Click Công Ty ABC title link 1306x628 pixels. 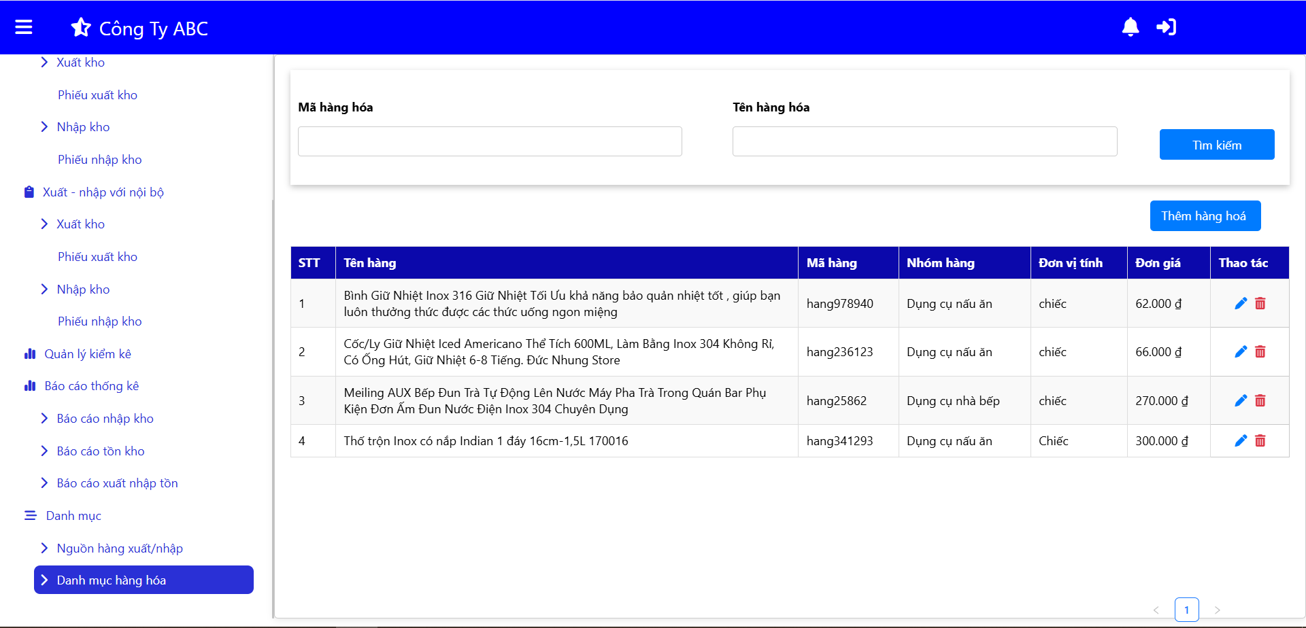(154, 29)
